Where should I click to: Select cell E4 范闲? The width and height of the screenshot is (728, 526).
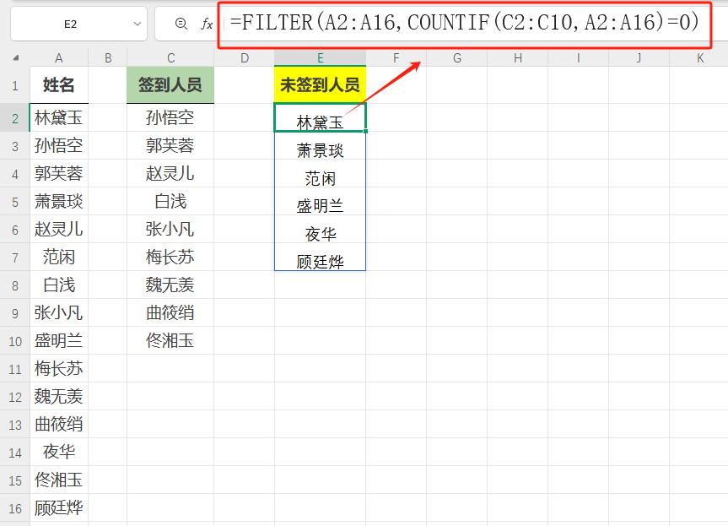[x=320, y=173]
